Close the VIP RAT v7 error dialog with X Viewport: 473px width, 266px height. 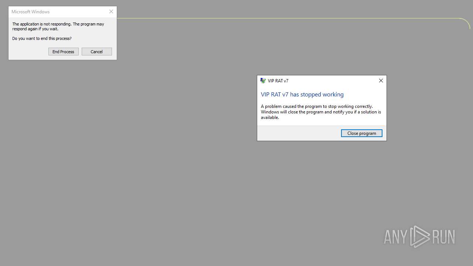click(381, 81)
